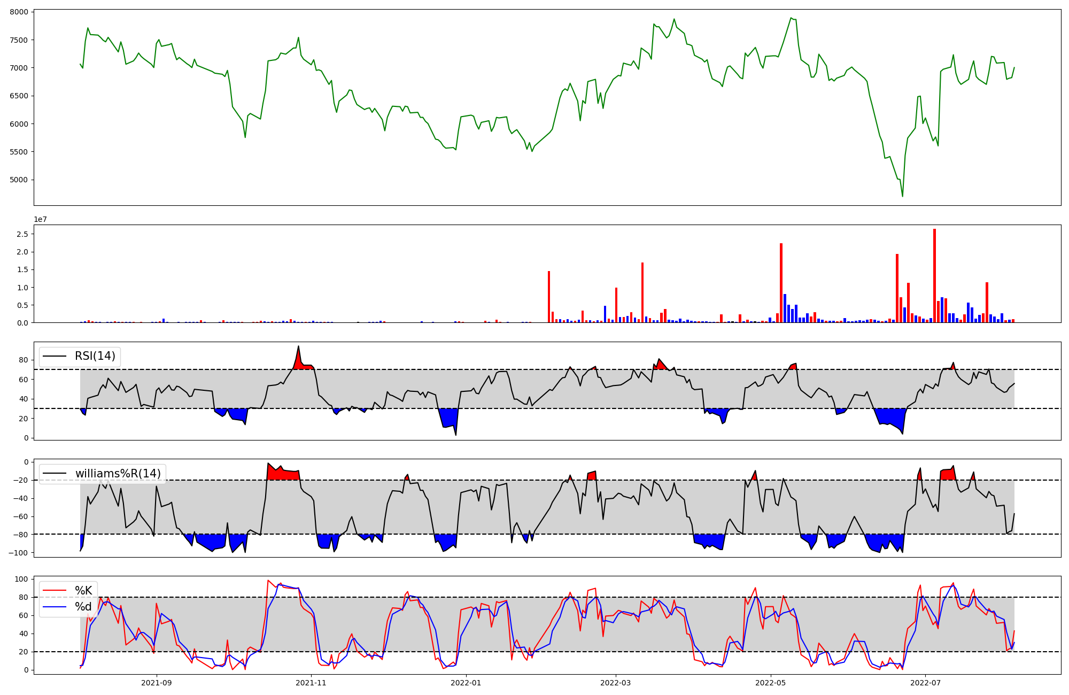Click the red %K line swatch in legend
The height and width of the screenshot is (695, 1069).
click(x=55, y=591)
